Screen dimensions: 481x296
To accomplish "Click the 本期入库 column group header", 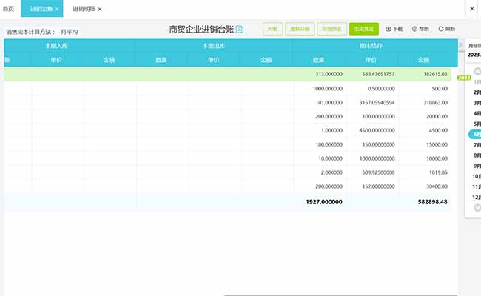I will point(56,46).
